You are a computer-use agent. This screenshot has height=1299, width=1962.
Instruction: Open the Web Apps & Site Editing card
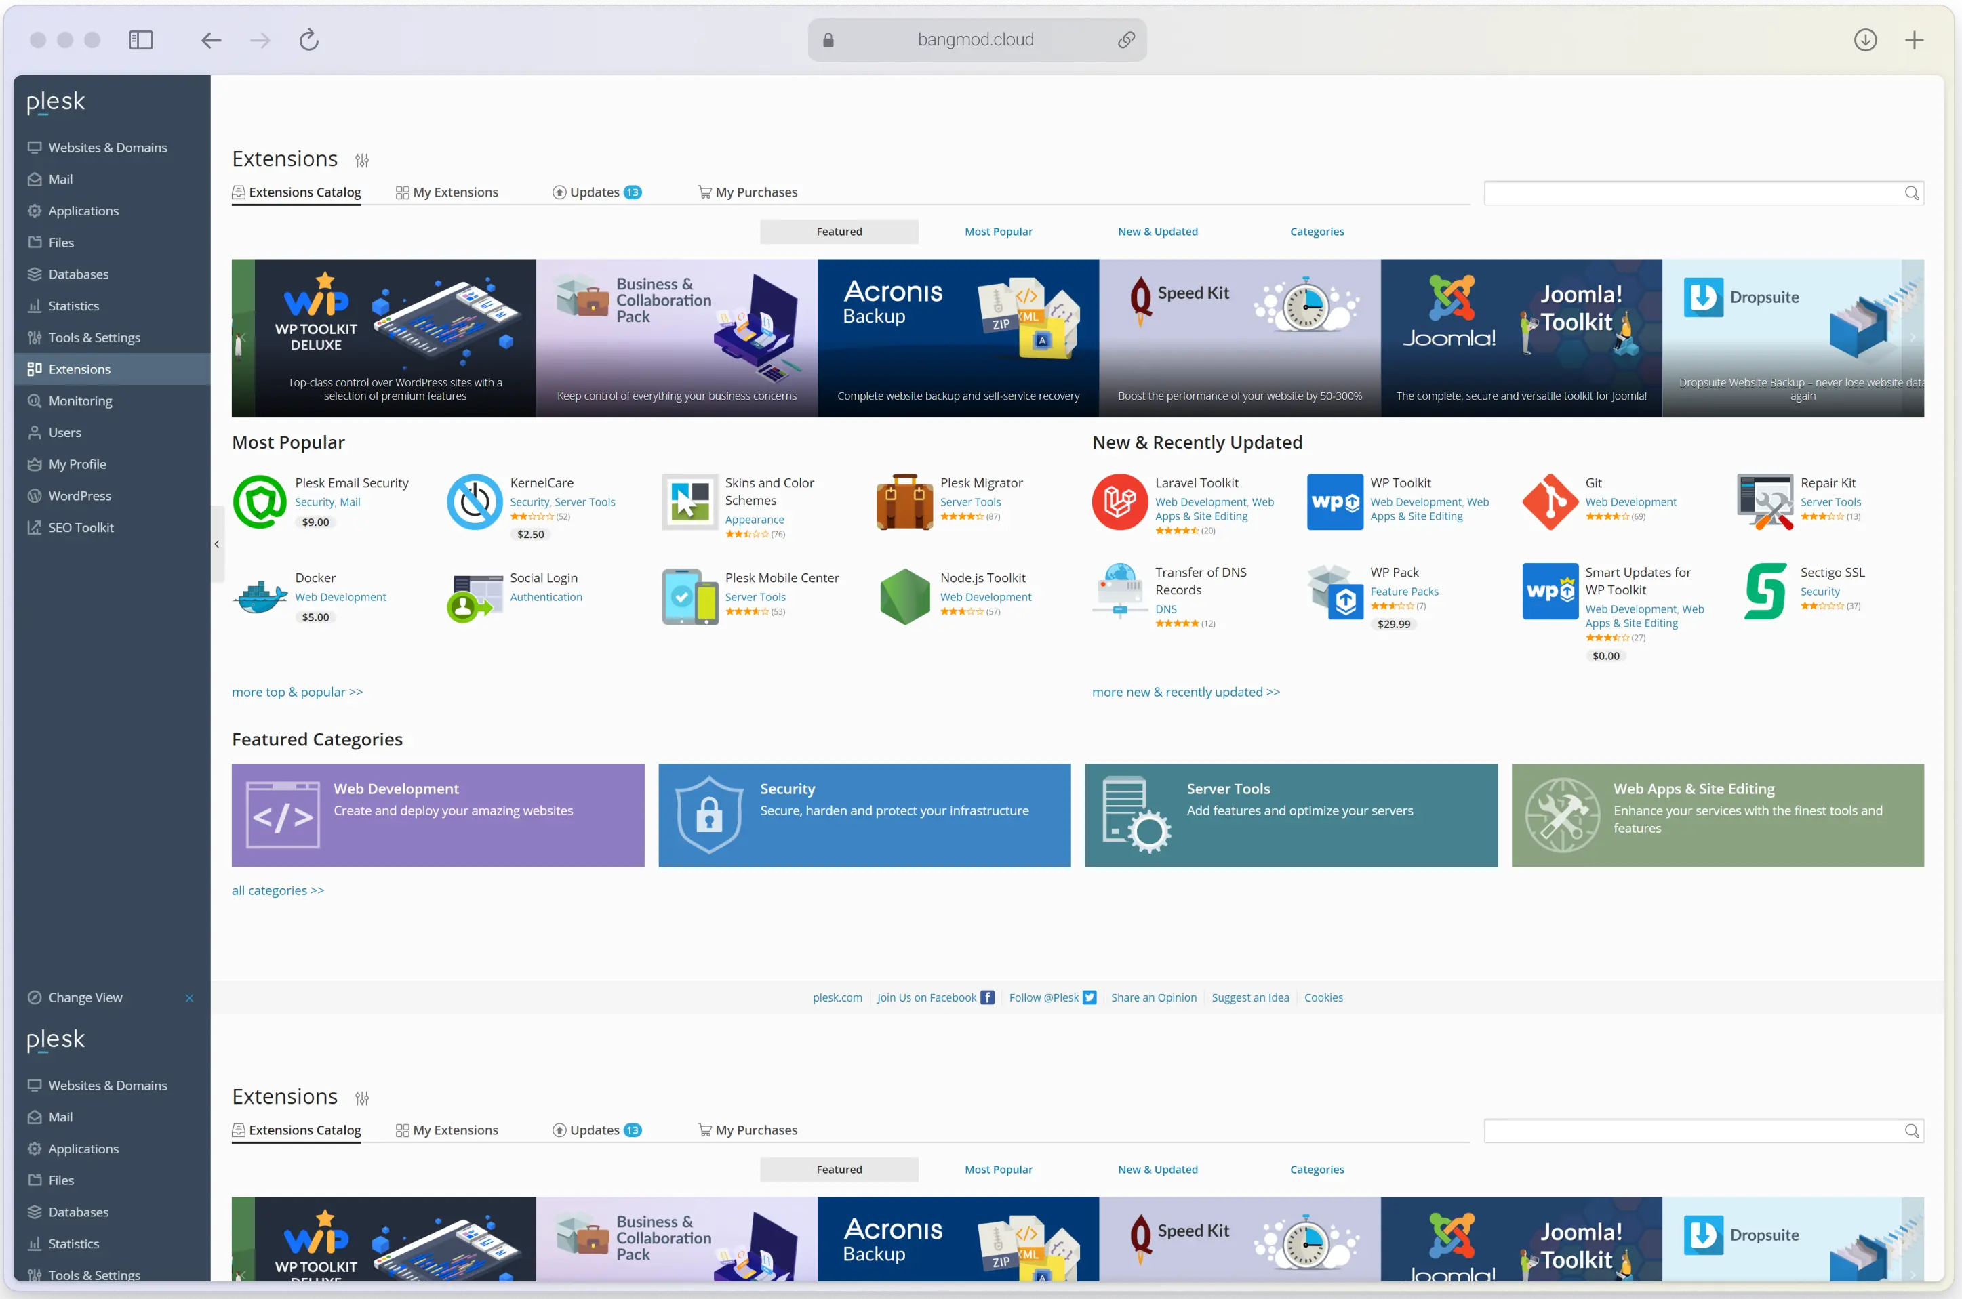(x=1717, y=815)
